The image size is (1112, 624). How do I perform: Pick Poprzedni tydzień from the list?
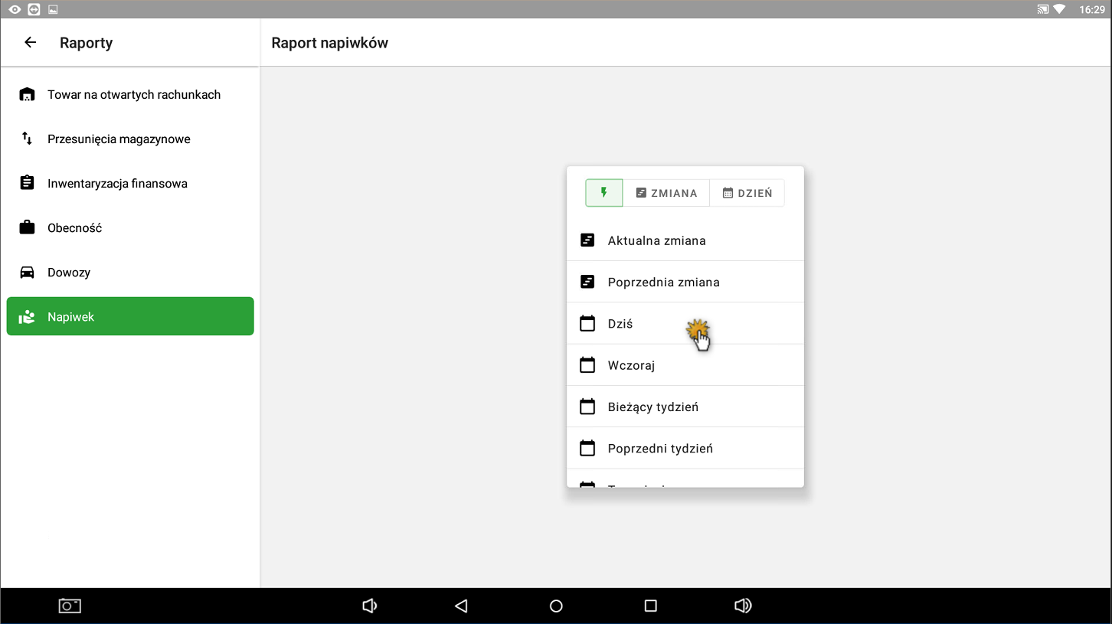point(659,448)
